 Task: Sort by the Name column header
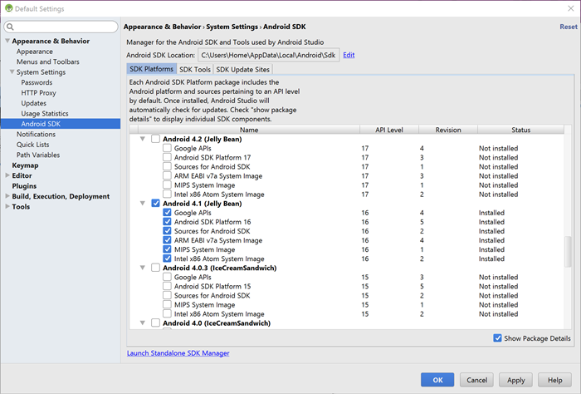249,130
